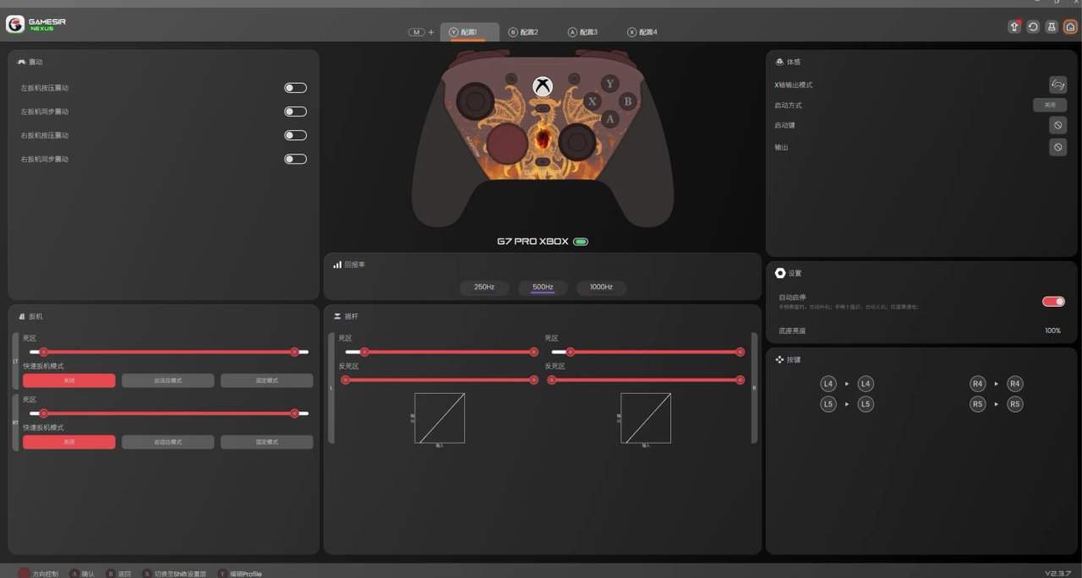Click the V2.3.7 version label

(1058, 573)
